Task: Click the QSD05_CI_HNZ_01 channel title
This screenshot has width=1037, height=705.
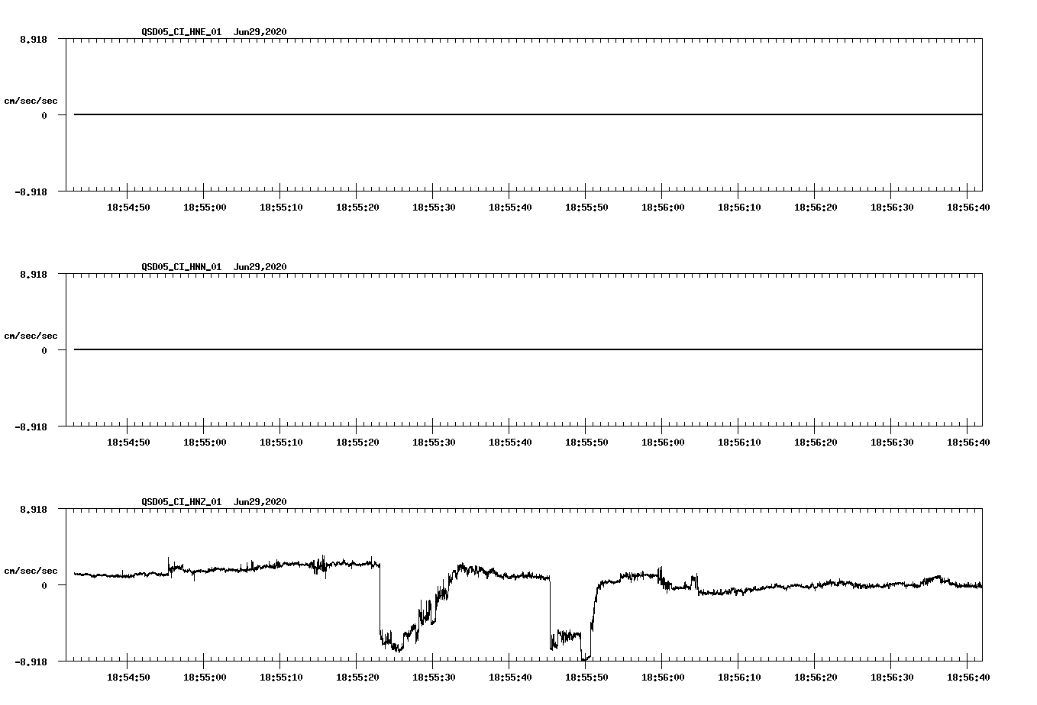Action: (181, 502)
